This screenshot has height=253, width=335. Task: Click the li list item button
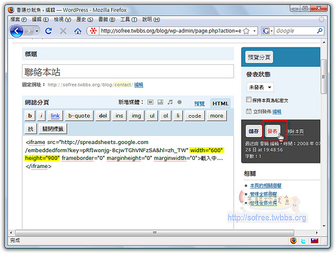click(x=178, y=116)
